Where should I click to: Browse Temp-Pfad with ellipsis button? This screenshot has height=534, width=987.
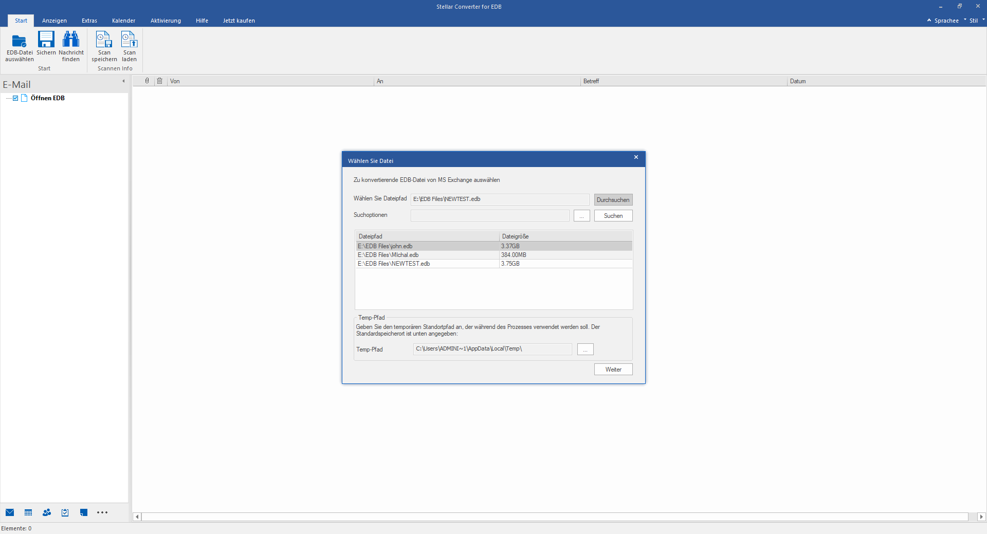(x=585, y=349)
